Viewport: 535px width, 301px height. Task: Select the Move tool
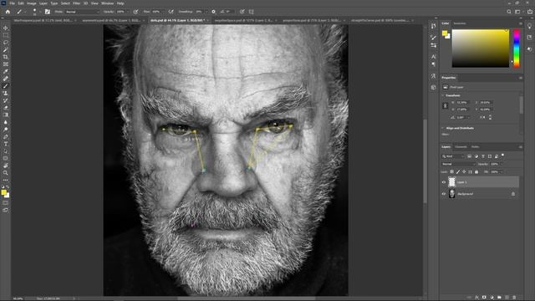click(x=6, y=28)
